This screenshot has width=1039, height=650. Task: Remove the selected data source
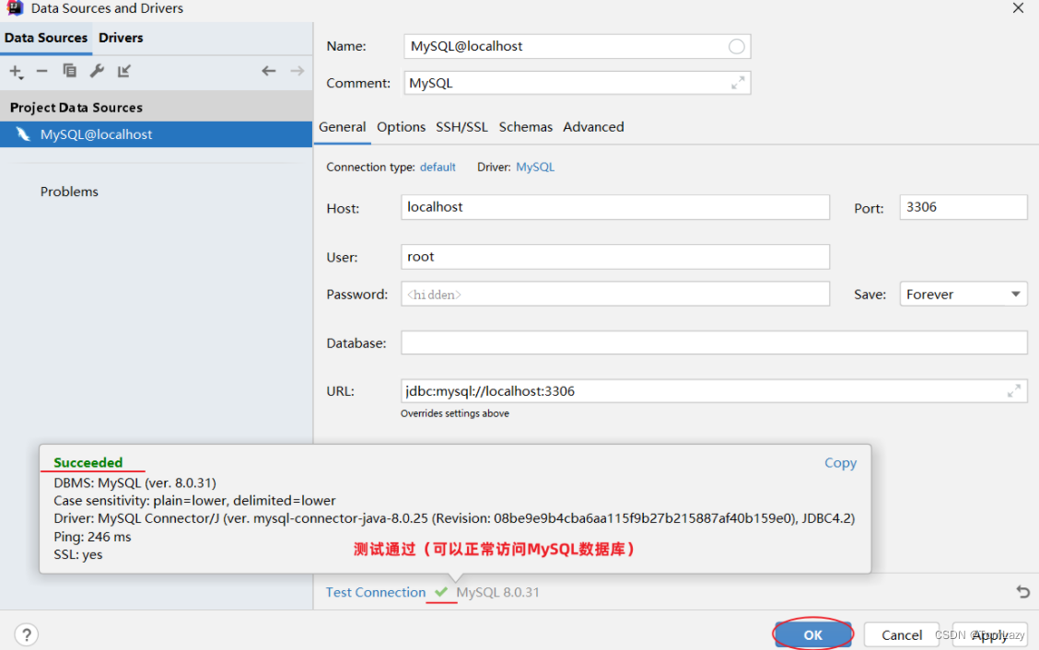click(x=42, y=71)
